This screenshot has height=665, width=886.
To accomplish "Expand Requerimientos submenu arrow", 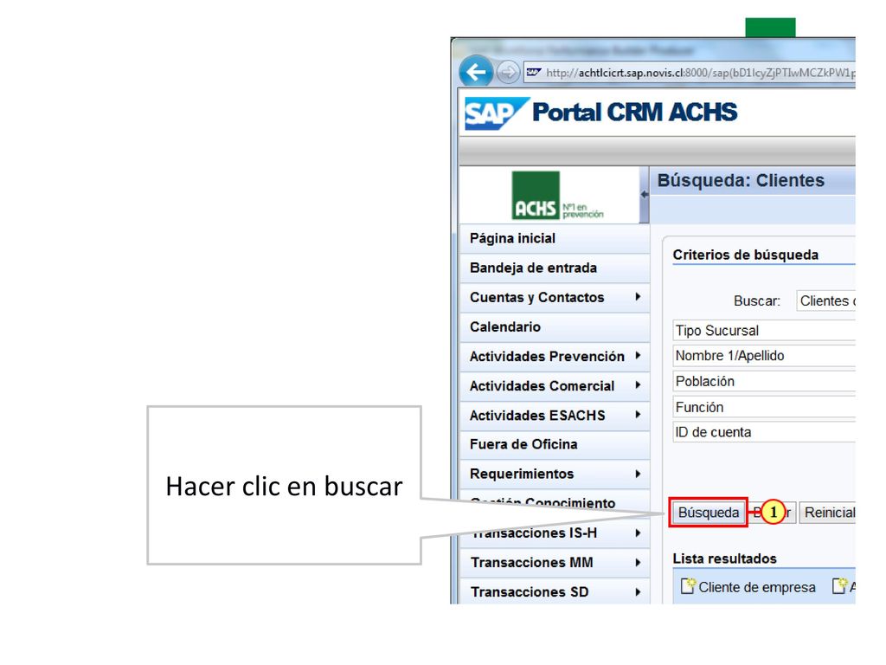I will click(638, 474).
